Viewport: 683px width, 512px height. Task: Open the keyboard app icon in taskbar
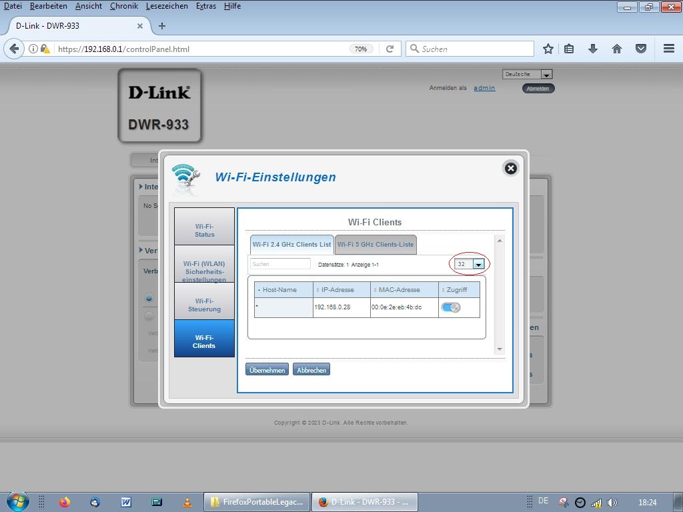pos(157,502)
